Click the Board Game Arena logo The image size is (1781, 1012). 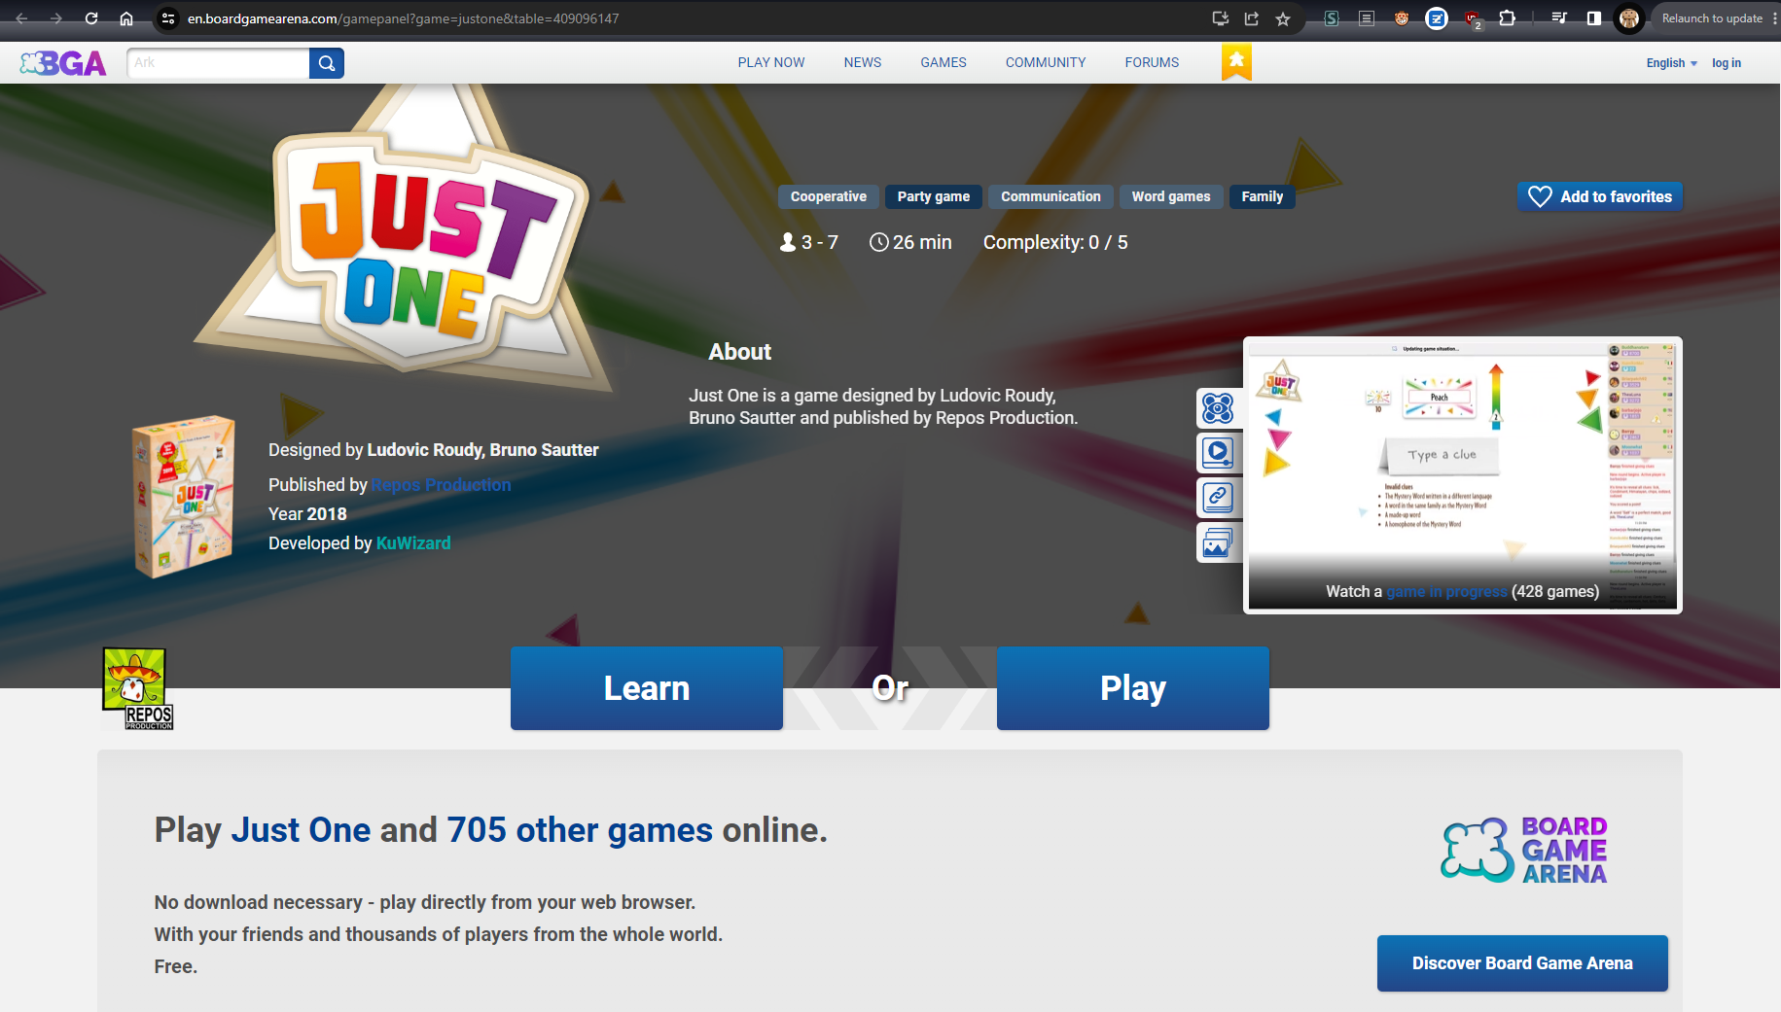[x=1524, y=850]
